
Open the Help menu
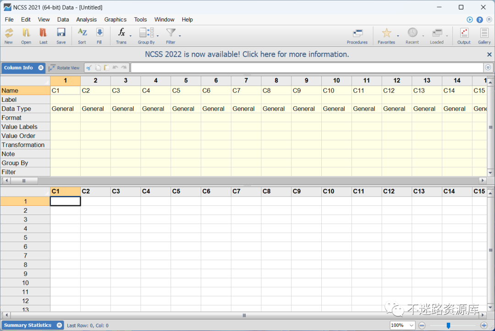(187, 20)
